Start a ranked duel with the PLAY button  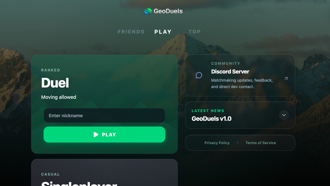tap(104, 135)
